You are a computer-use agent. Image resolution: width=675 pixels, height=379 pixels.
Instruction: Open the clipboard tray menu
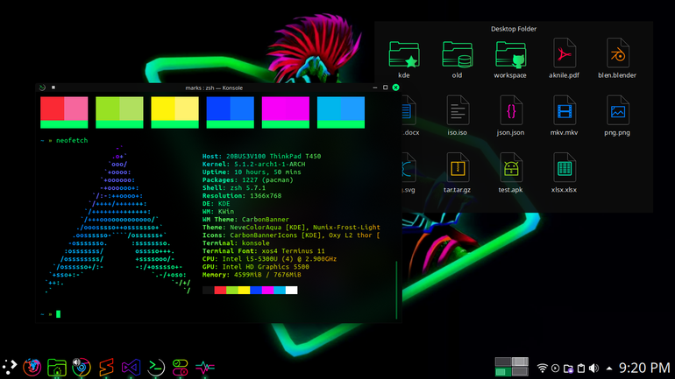[581, 368]
